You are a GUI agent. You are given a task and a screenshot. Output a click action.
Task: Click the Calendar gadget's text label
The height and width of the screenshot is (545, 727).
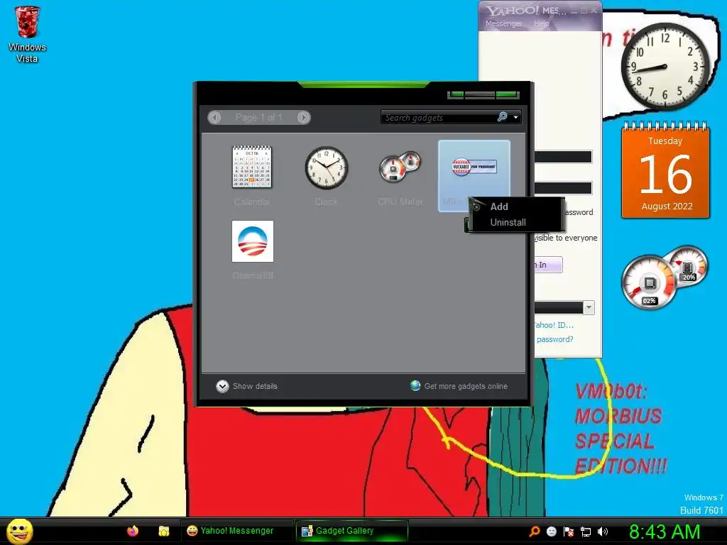(252, 202)
